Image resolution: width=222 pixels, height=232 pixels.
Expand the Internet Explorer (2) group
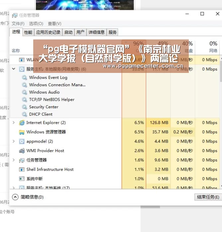click(14, 123)
